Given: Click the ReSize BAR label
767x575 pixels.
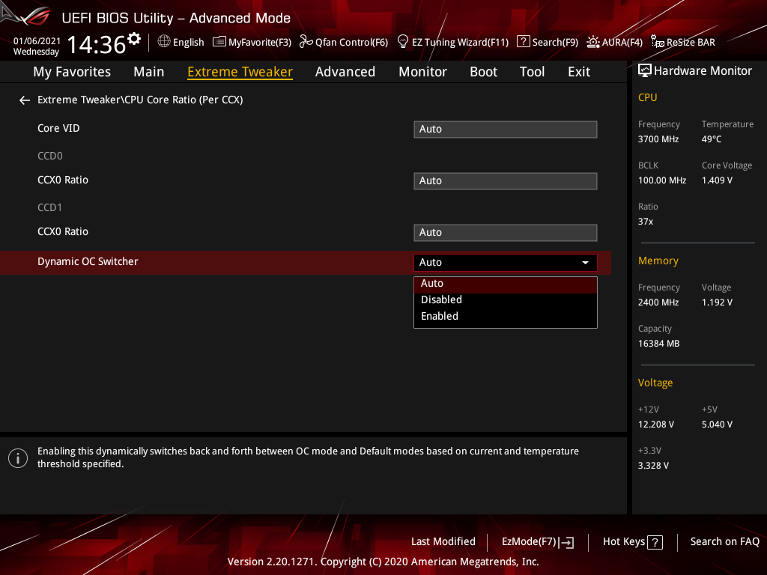Looking at the screenshot, I should point(691,42).
